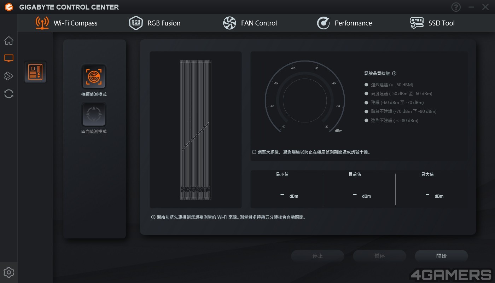Select the SSD Tool tab

pyautogui.click(x=432, y=23)
